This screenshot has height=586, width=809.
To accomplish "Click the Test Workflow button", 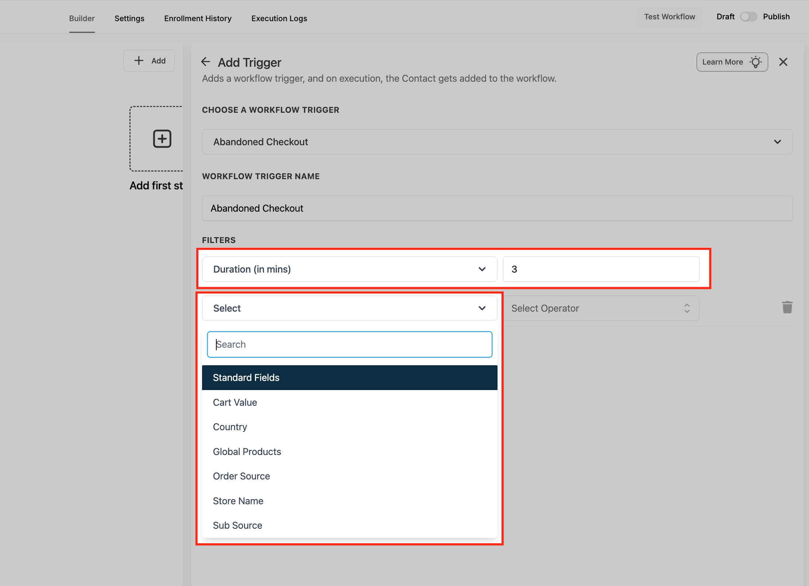I will click(669, 17).
